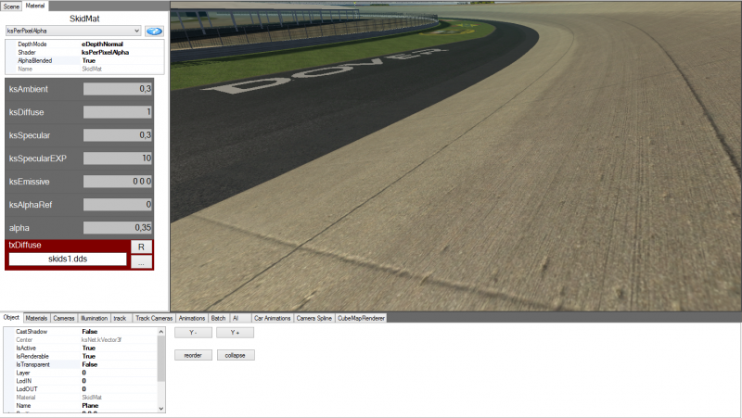The image size is (742, 418).
Task: Open the Materials tab
Action: [36, 318]
